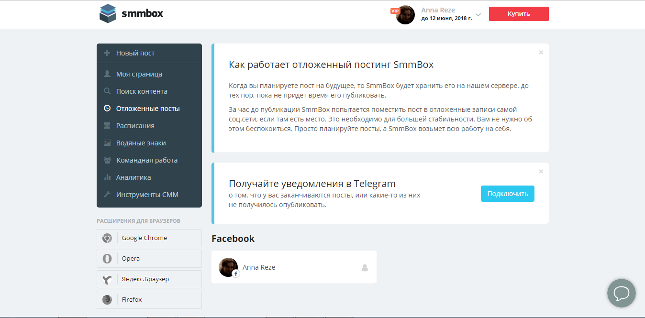Click the plus icon beside Новый пост
This screenshot has height=318, width=645.
pyautogui.click(x=107, y=53)
